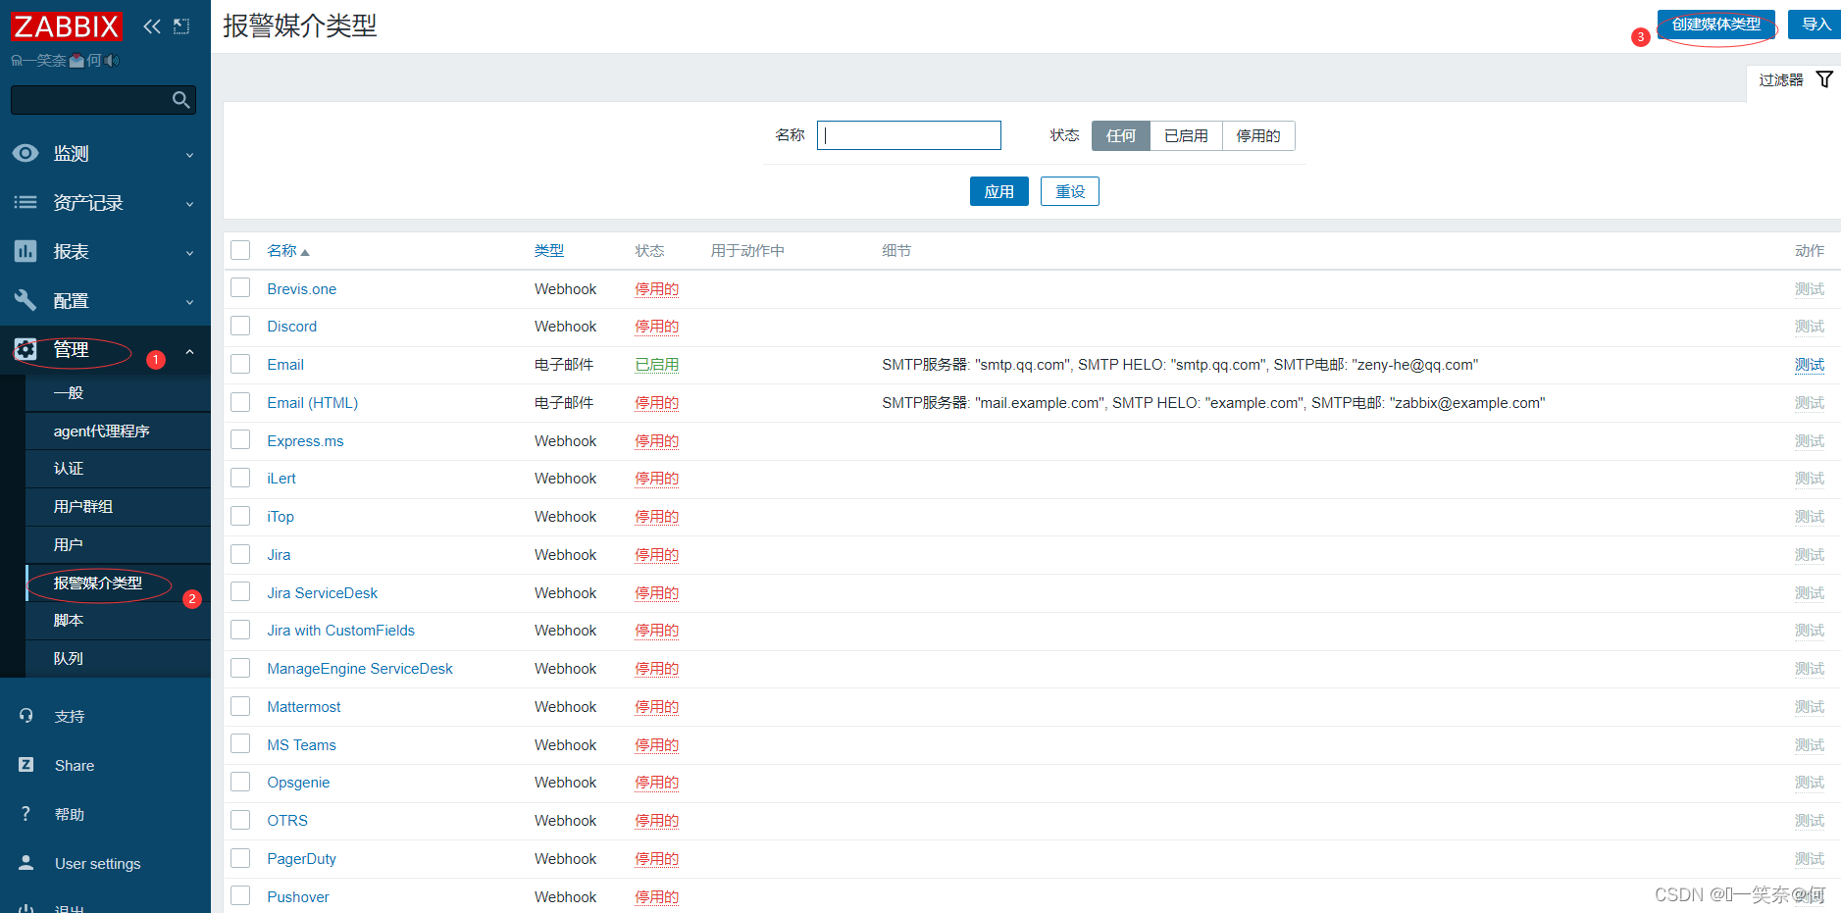
Task: Click the name column sort arrow
Action: (x=305, y=252)
